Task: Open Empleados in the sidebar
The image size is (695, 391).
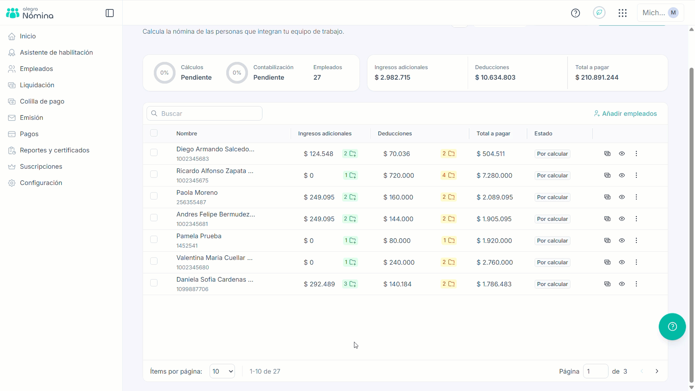Action: 30,69
